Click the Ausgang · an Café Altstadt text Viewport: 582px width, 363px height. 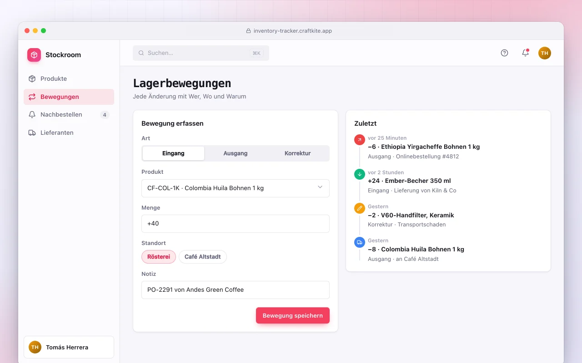coord(403,259)
